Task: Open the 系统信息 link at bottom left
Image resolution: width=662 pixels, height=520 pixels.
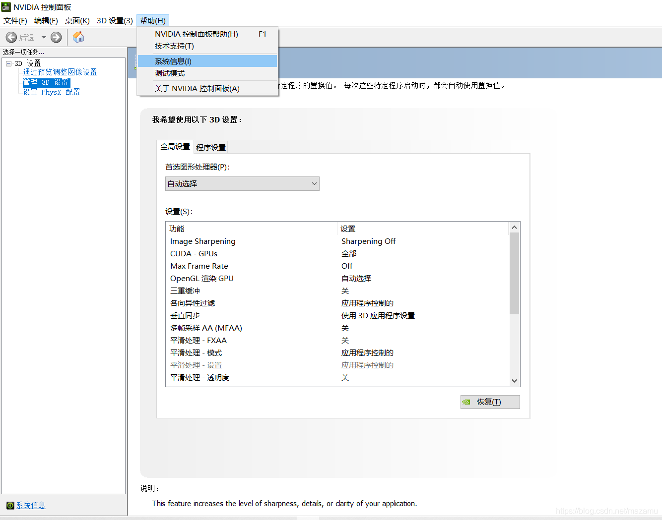Action: [x=31, y=506]
